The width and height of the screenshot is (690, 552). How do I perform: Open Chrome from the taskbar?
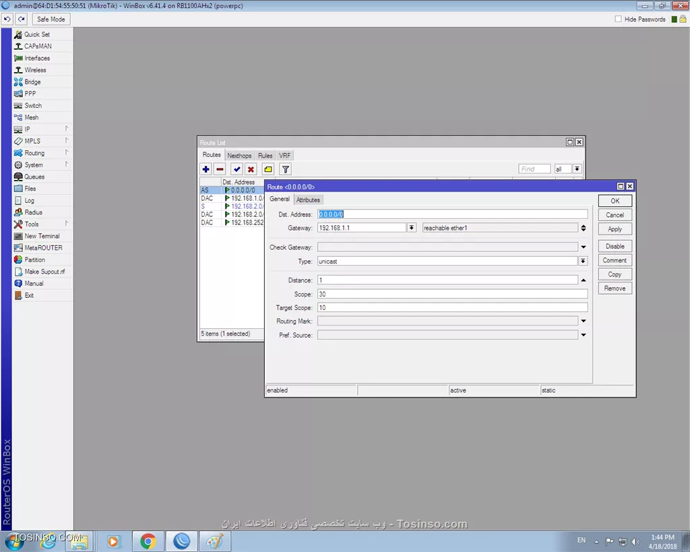148,541
